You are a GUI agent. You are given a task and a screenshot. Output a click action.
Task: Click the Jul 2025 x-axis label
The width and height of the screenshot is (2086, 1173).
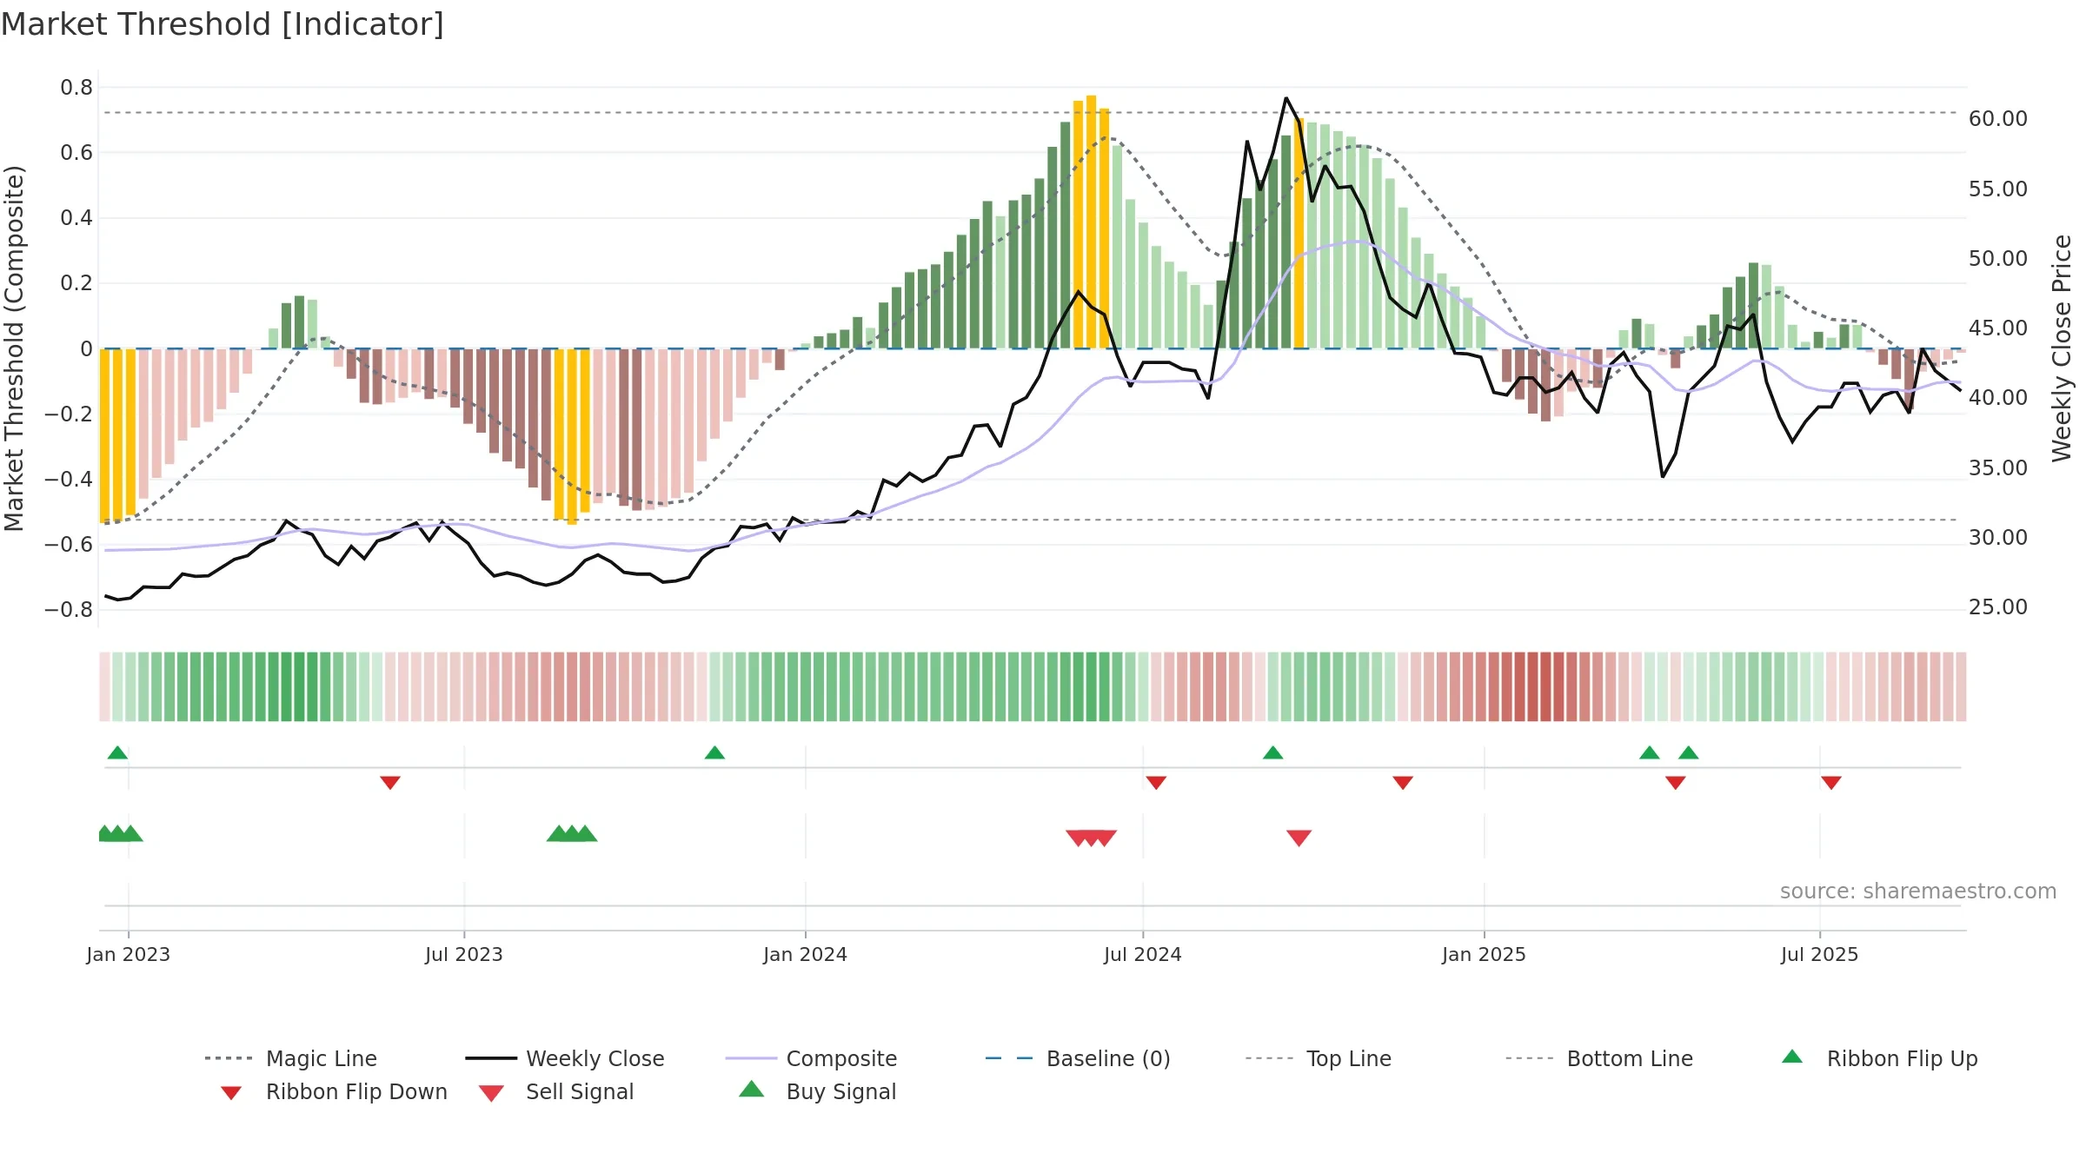1819,954
